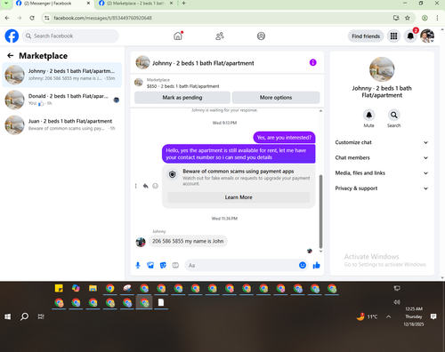The width and height of the screenshot is (445, 352).
Task: Click chat scroll down arrow
Action: point(320,252)
